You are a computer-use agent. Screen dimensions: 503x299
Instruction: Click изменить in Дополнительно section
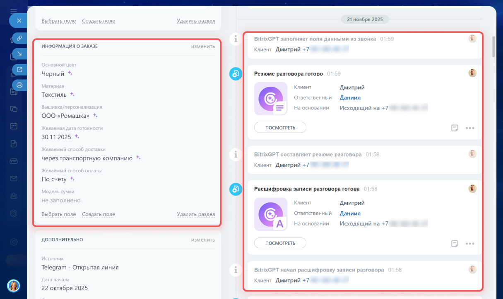[x=203, y=240]
